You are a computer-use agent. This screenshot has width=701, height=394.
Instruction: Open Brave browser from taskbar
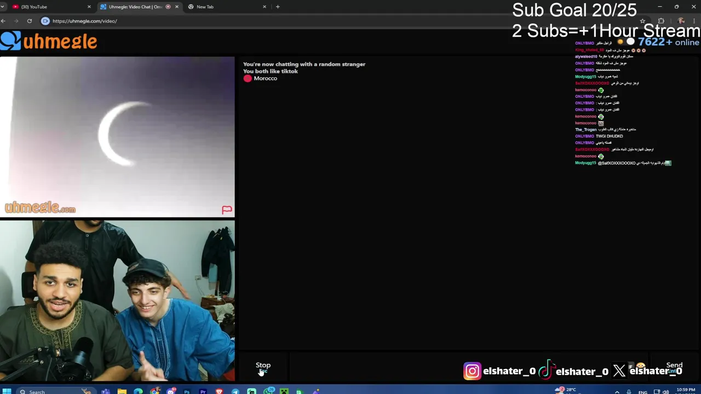click(x=219, y=391)
